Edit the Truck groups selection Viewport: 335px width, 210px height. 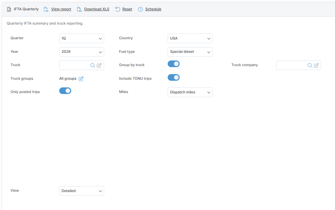pos(81,79)
